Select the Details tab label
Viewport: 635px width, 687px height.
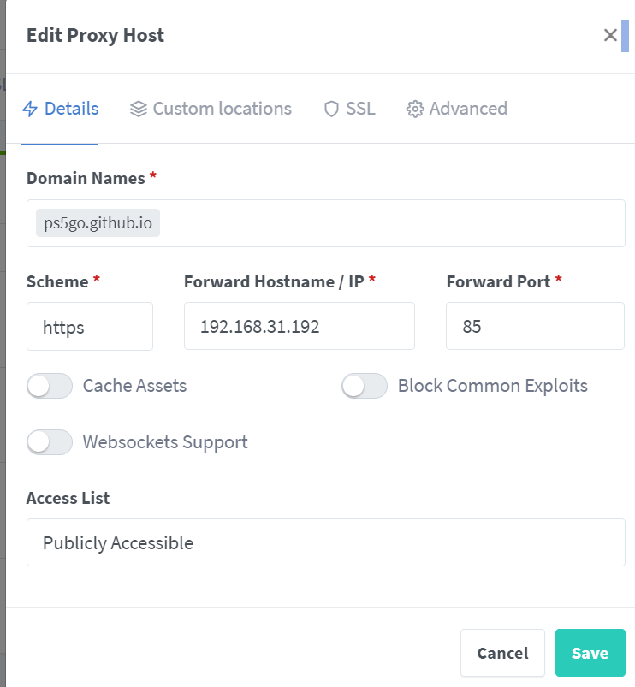click(x=71, y=109)
